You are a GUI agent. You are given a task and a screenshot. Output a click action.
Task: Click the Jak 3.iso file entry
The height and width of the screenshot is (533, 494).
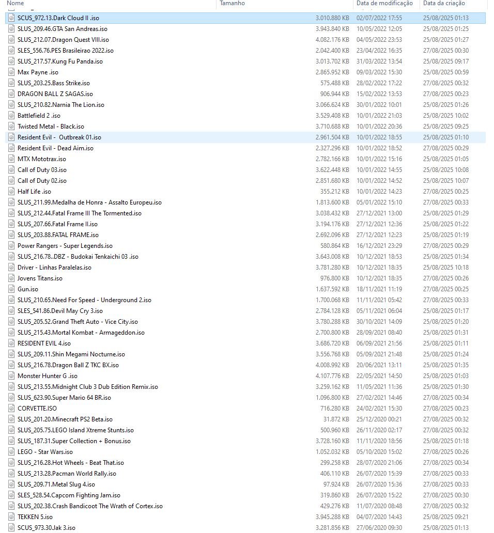[46, 528]
